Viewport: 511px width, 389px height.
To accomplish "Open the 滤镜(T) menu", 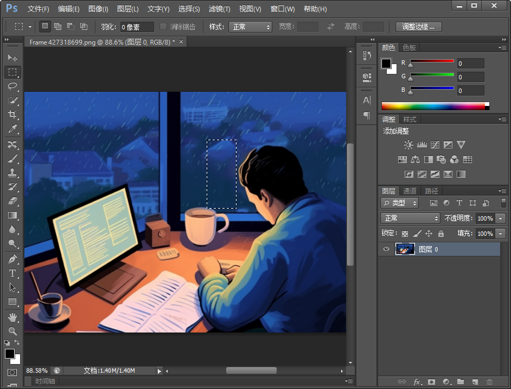I will point(219,9).
